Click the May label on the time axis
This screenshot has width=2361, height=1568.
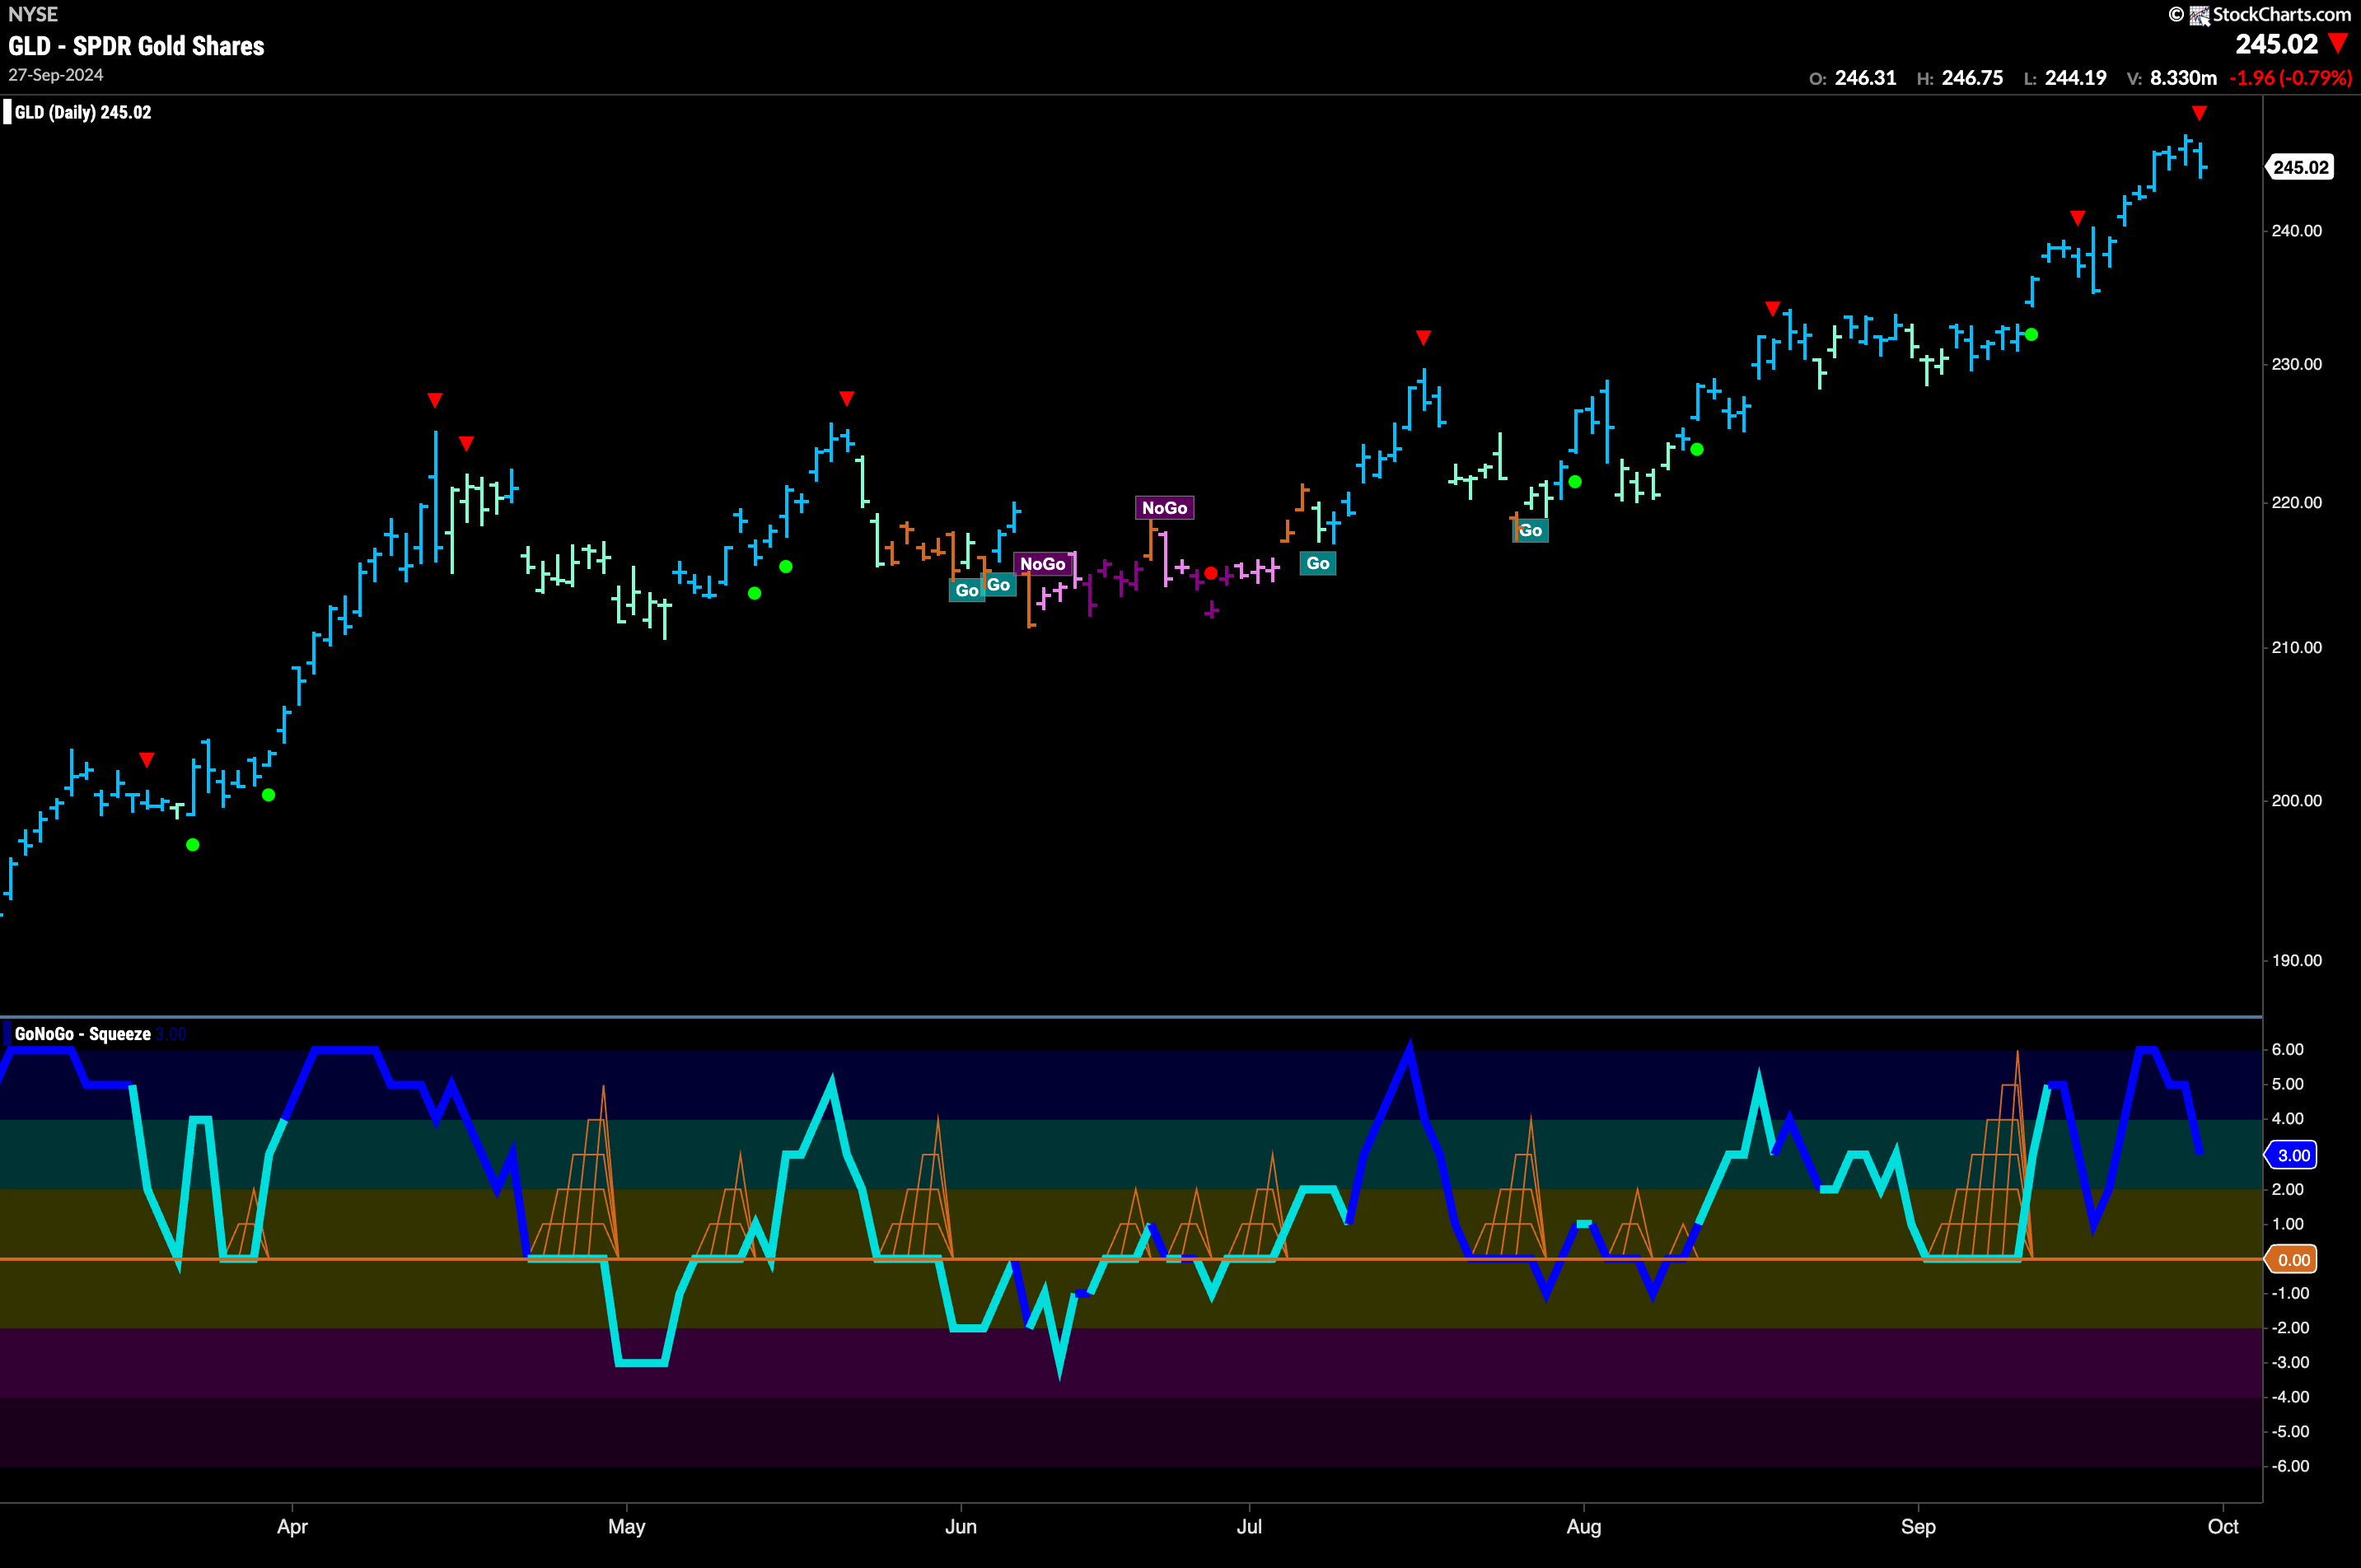click(x=627, y=1527)
